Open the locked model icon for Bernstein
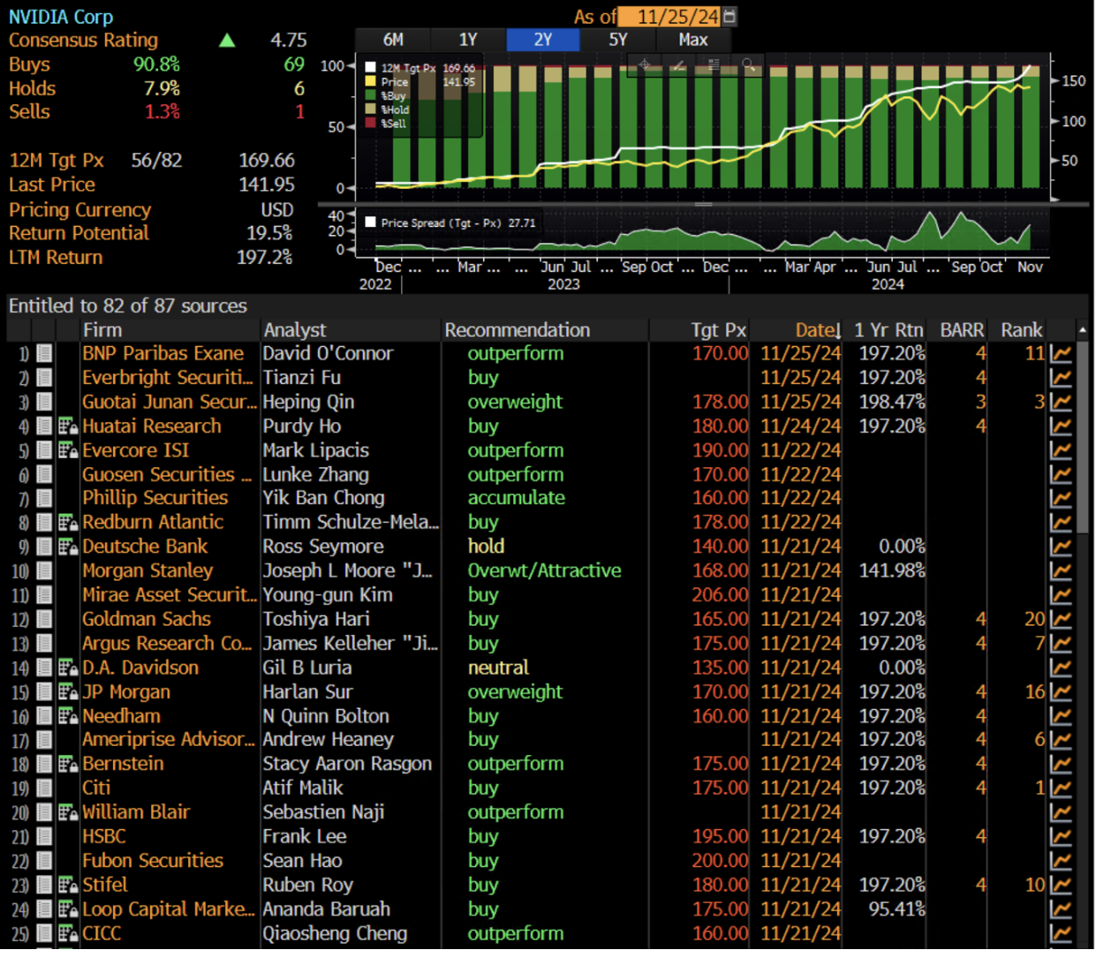Screen dimensions: 1096x958 [x=68, y=765]
